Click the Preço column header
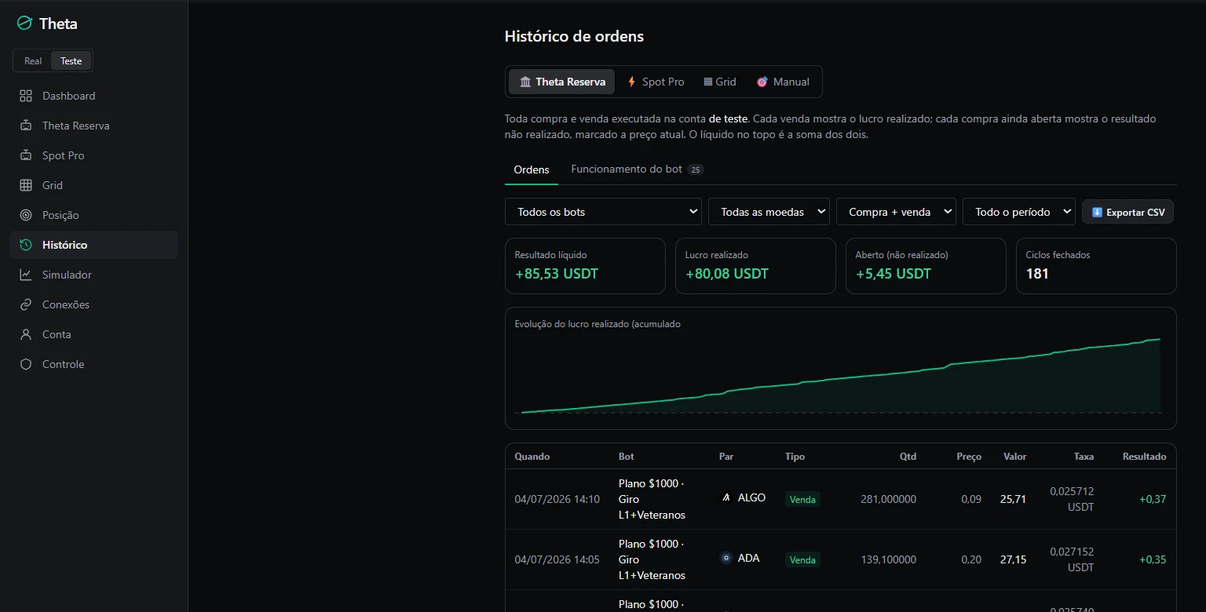Viewport: 1206px width, 612px height. coord(969,457)
